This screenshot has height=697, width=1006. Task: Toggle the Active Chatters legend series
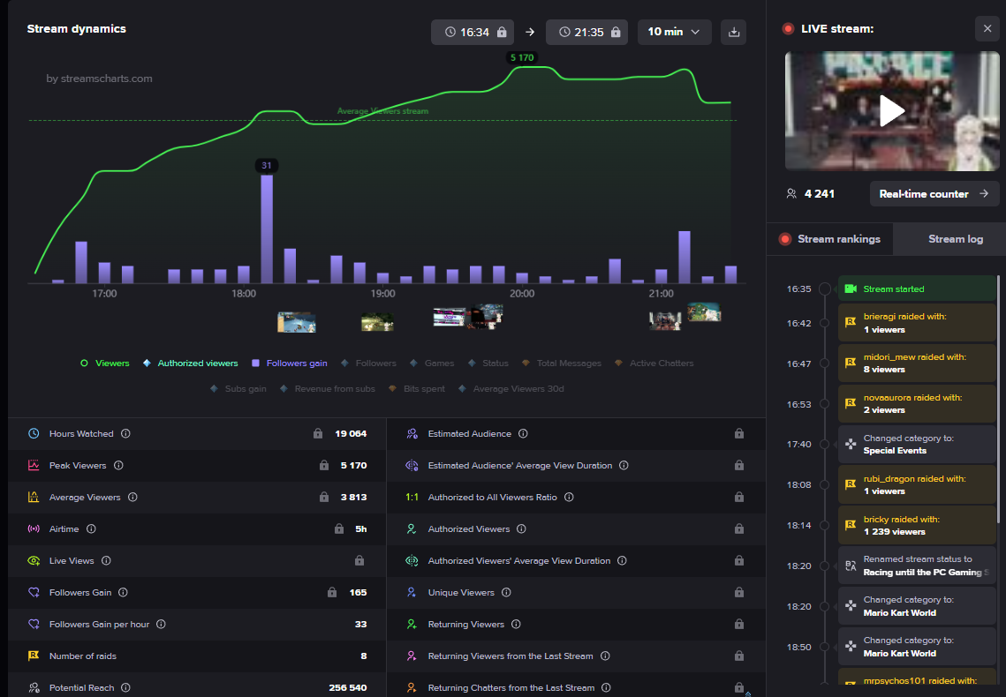tap(654, 363)
